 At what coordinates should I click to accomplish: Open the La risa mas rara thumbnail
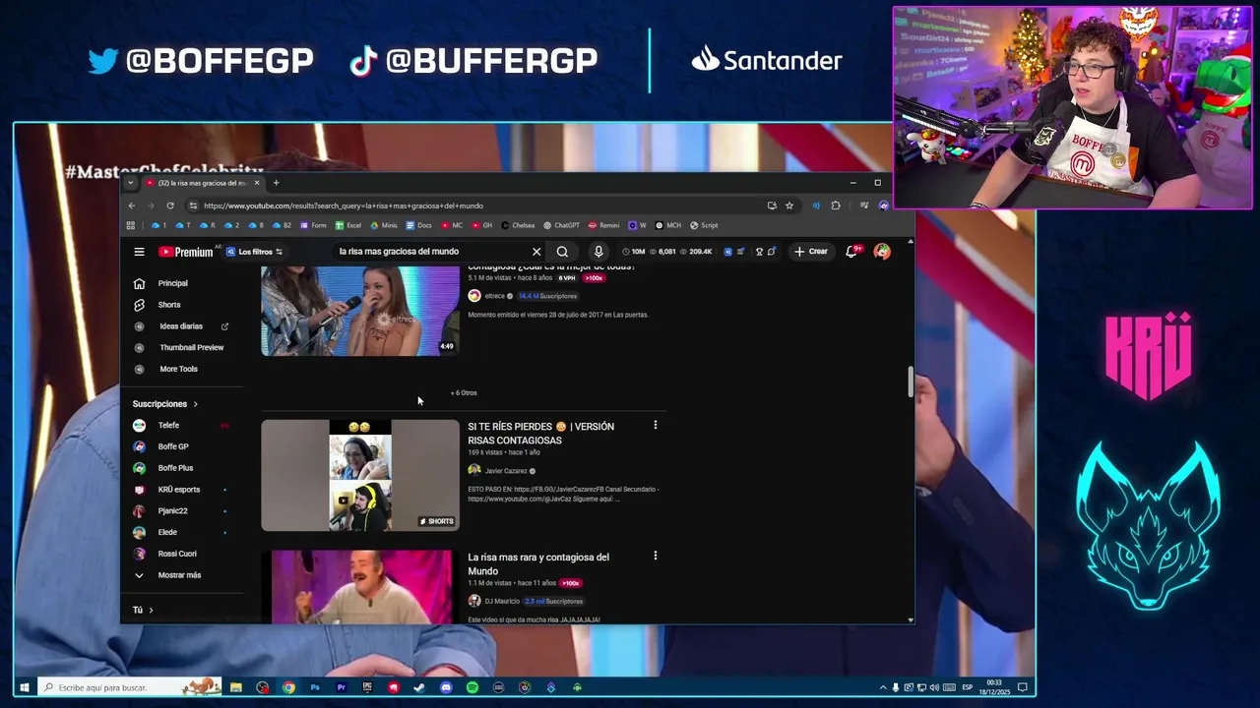pyautogui.click(x=360, y=587)
